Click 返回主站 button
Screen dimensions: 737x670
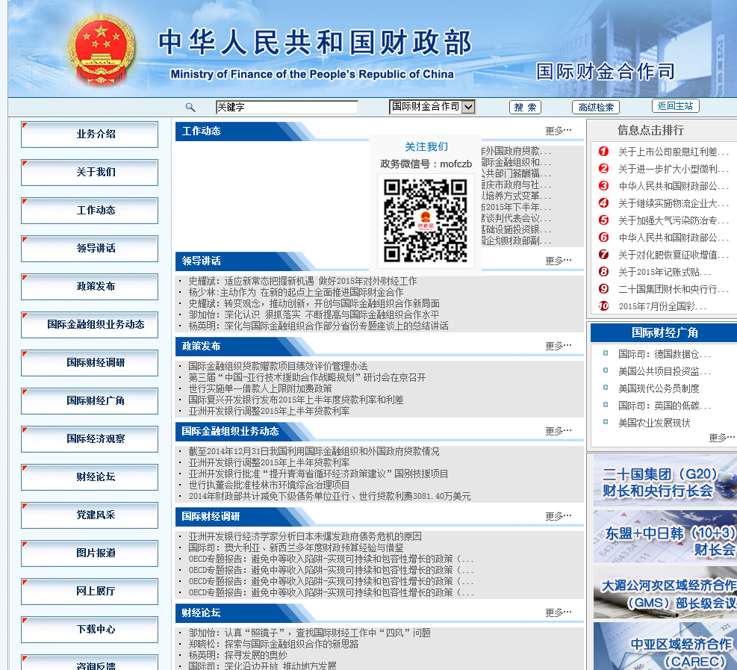[676, 106]
